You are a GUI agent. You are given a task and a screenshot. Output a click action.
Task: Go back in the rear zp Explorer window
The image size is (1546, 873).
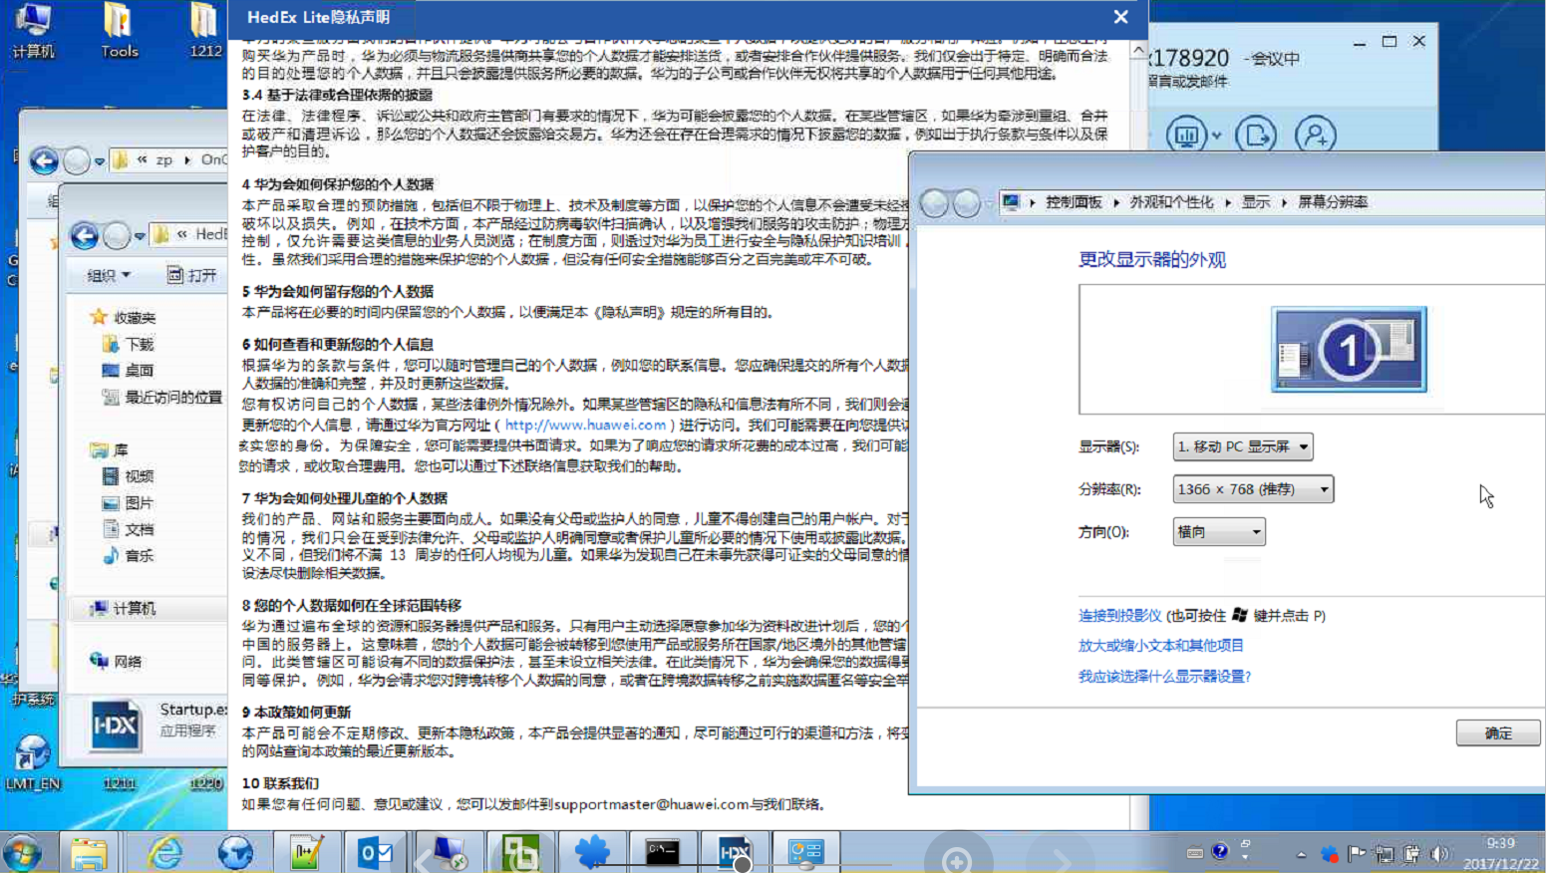click(x=44, y=160)
